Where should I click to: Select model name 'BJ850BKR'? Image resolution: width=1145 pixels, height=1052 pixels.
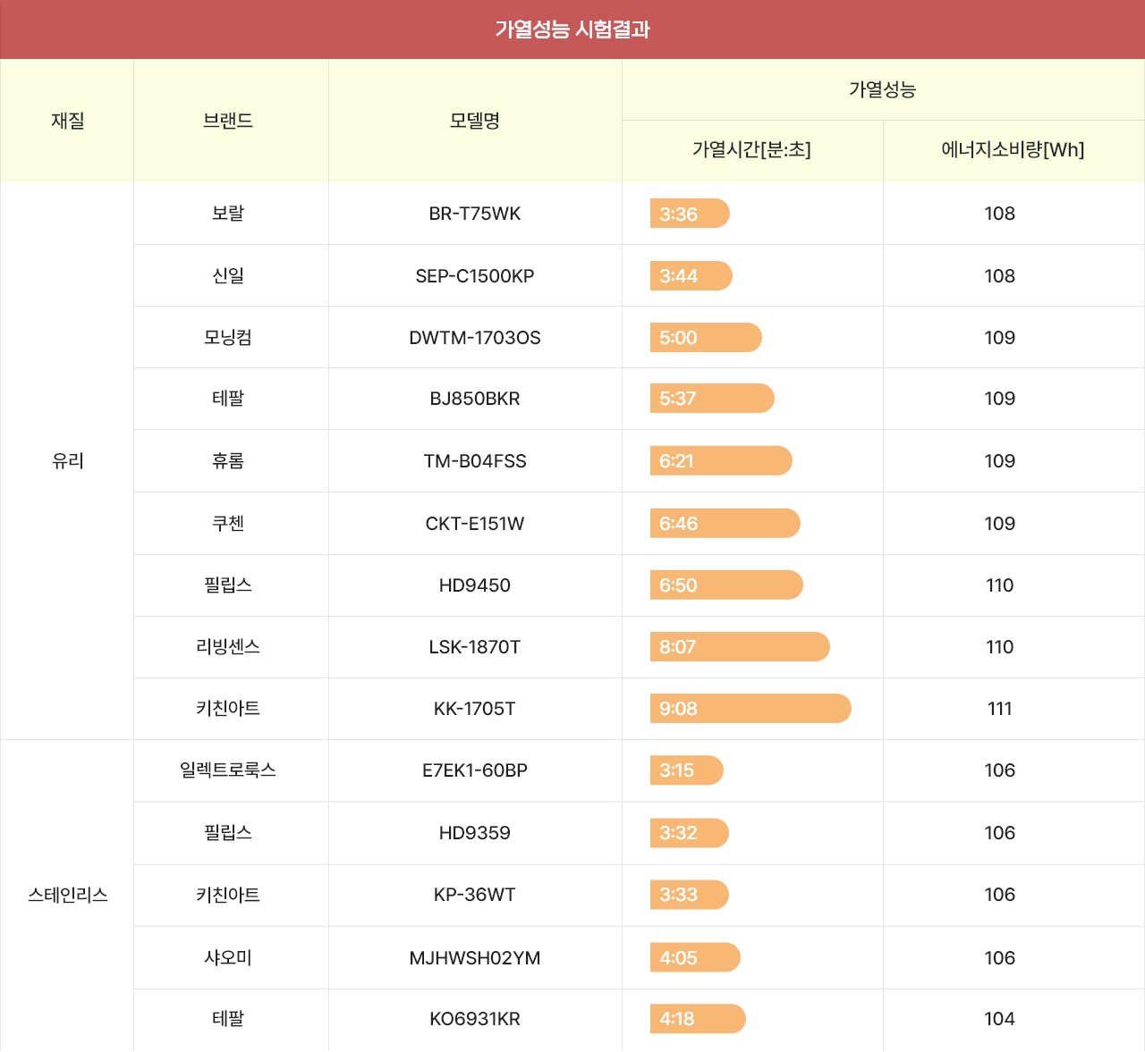[x=475, y=399]
